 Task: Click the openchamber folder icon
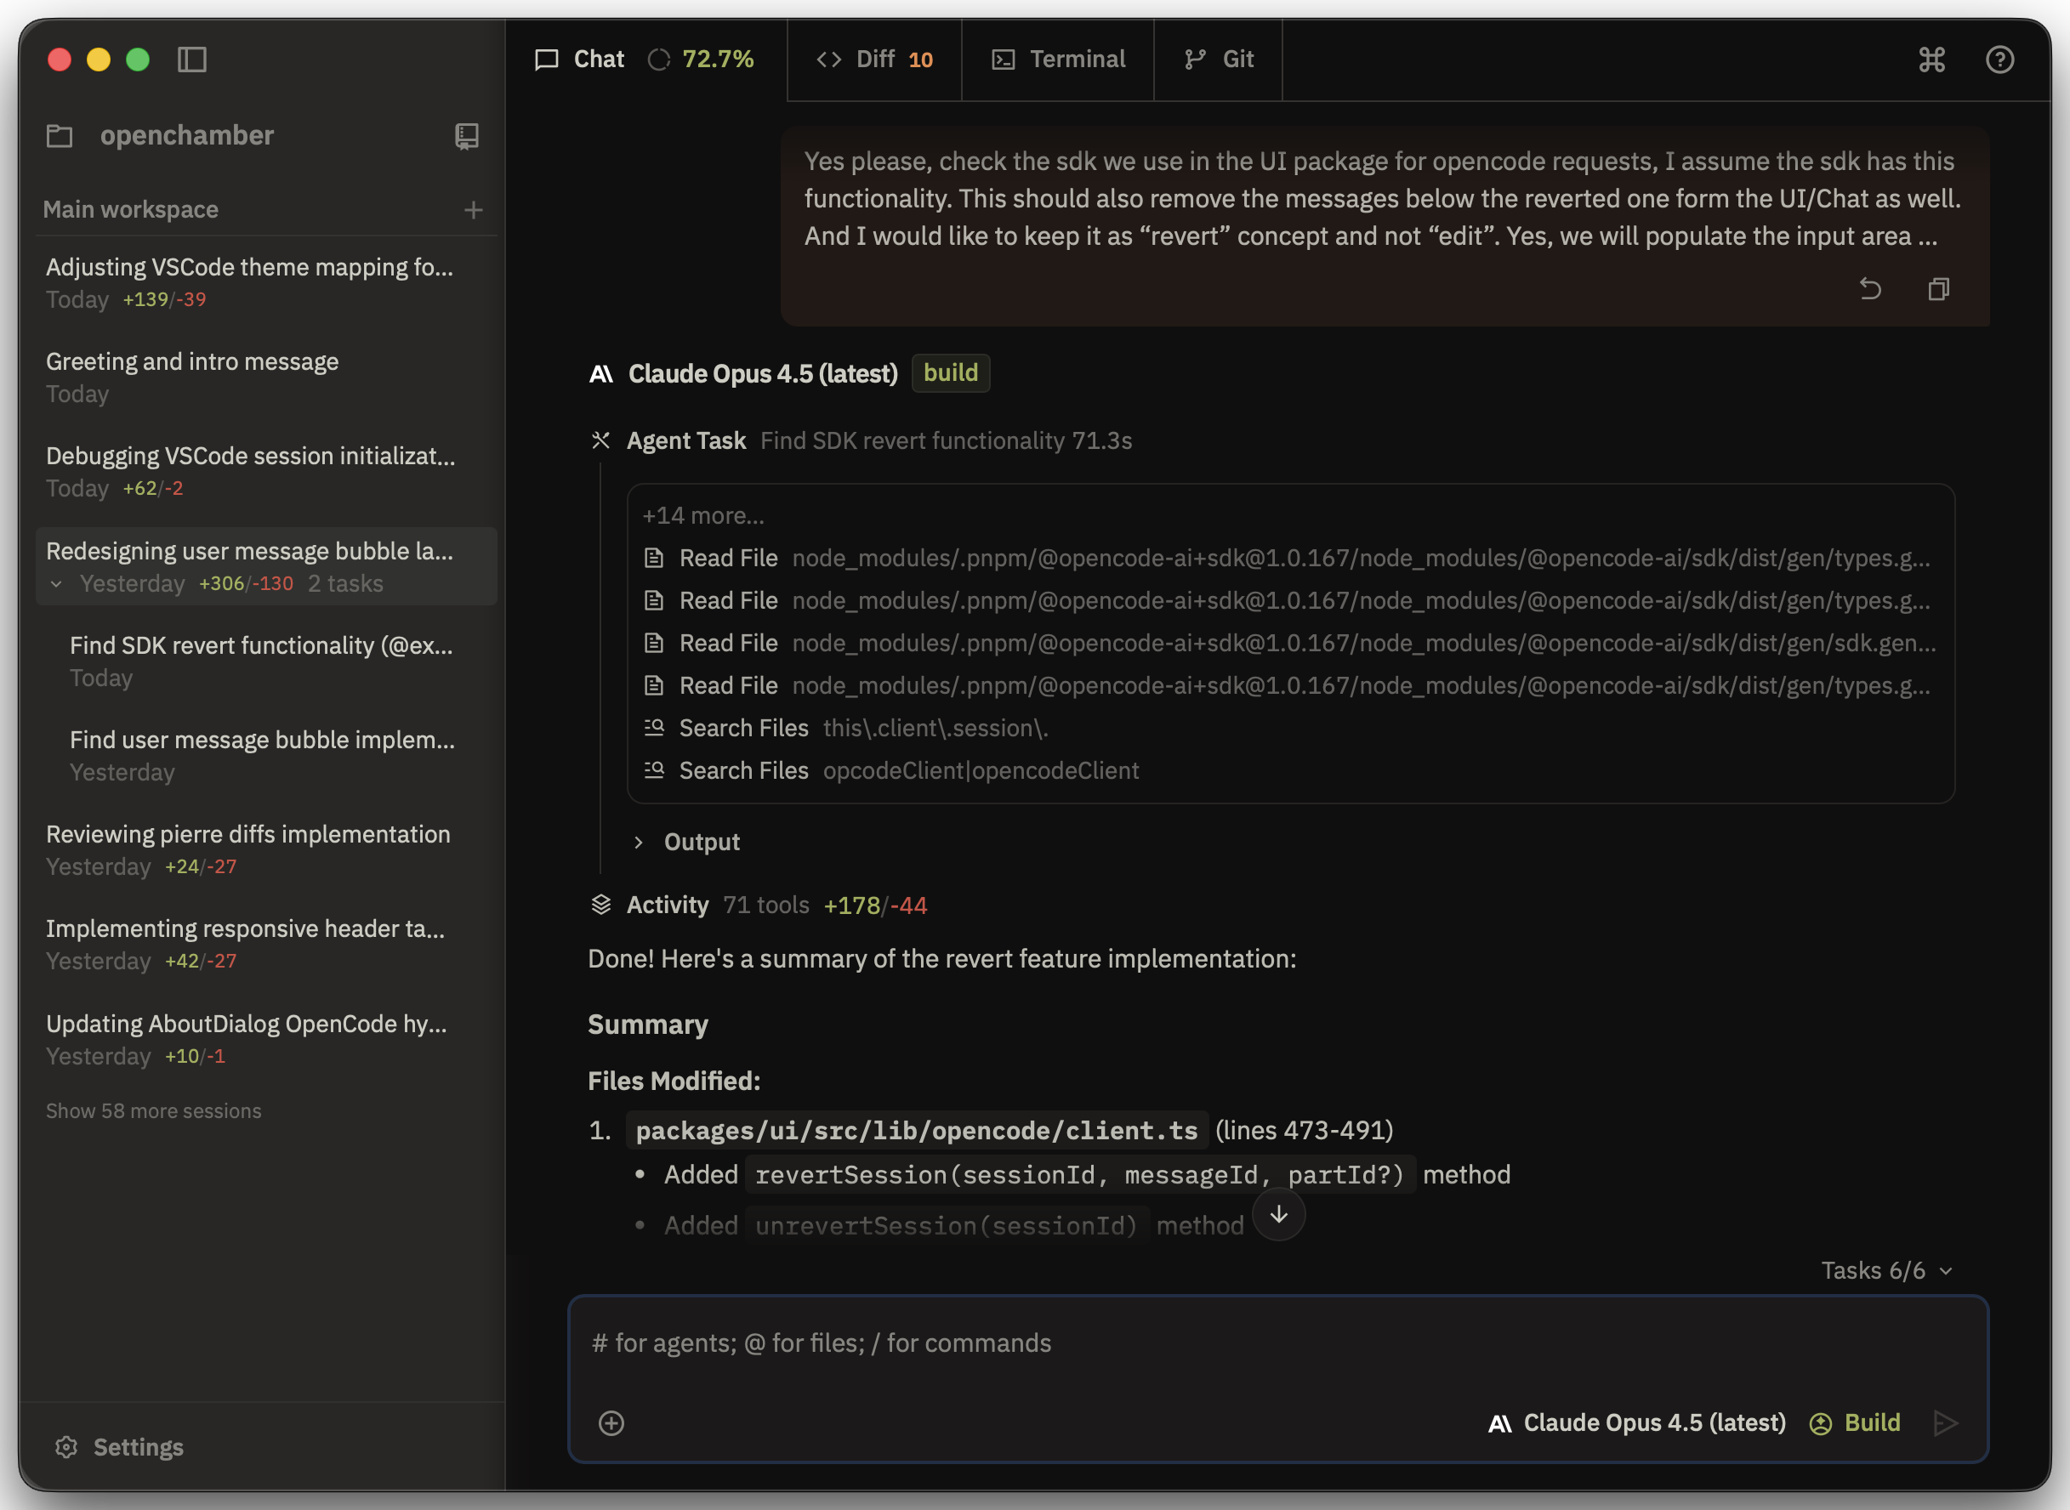click(x=60, y=135)
